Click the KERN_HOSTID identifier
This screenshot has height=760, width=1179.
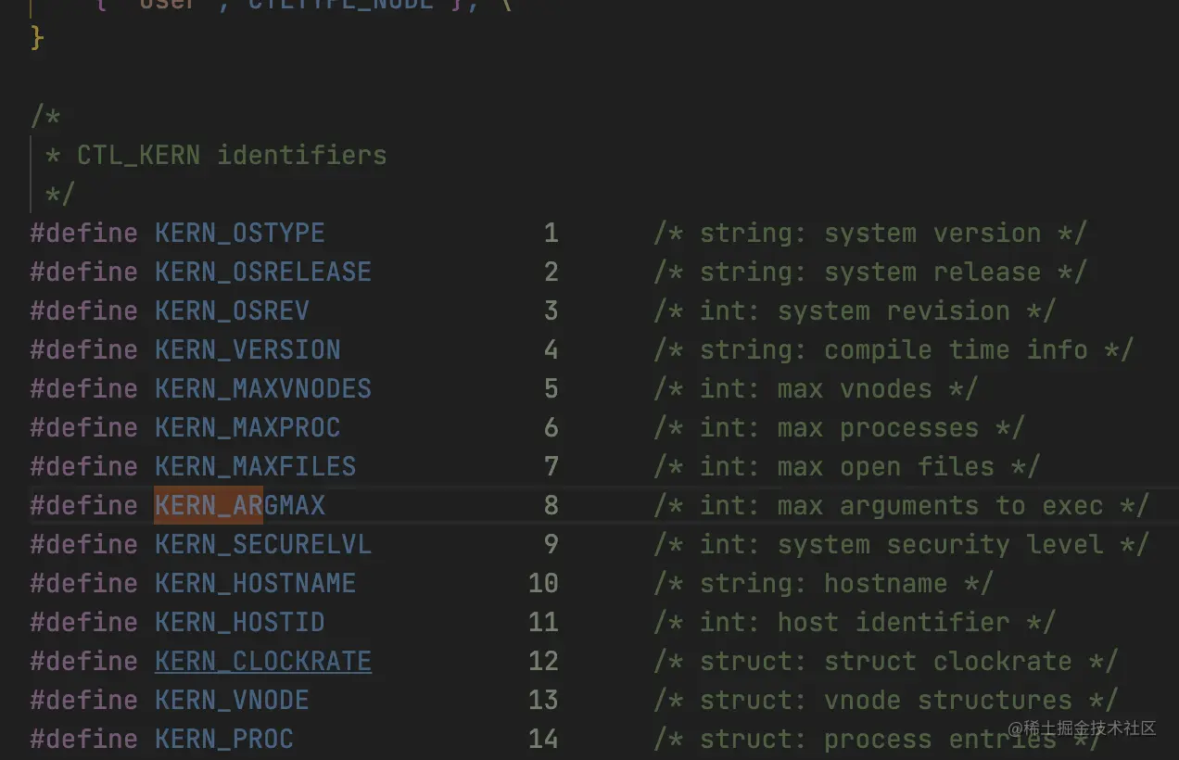[240, 622]
